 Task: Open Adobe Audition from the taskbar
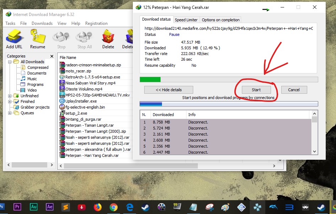pos(33,207)
